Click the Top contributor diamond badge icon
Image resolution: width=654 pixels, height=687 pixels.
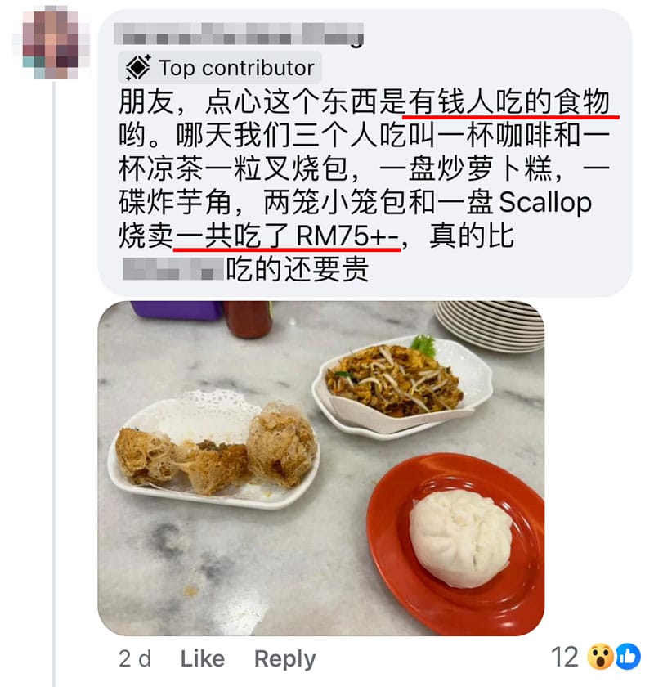coord(138,68)
